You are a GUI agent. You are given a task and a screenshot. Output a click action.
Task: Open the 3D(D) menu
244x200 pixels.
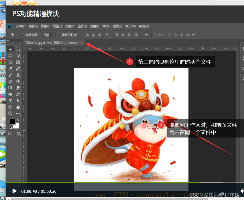106,26
